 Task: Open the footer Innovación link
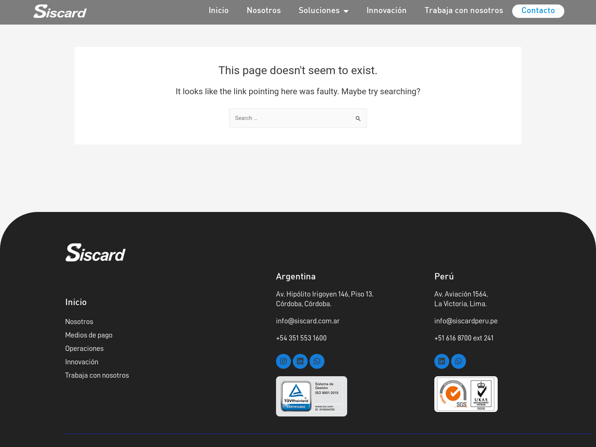[82, 362]
